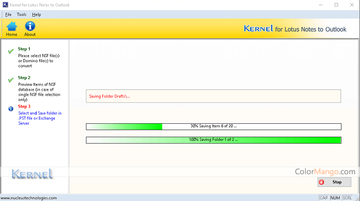This screenshot has width=360, height=201.
Task: Click the red stop icon on Stop button
Action: pos(321,182)
